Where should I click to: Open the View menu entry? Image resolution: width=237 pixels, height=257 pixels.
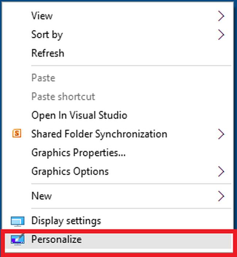click(42, 16)
